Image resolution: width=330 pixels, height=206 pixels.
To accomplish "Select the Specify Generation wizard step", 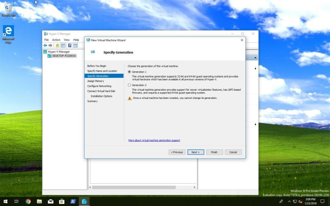I will tap(104, 76).
